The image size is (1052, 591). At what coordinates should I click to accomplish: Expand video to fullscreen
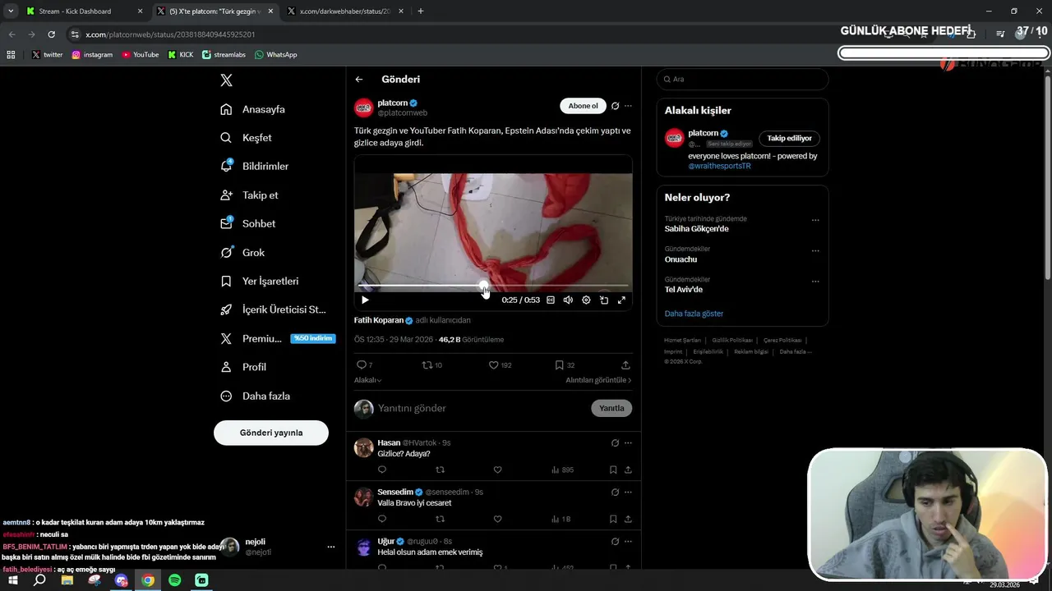(x=621, y=300)
